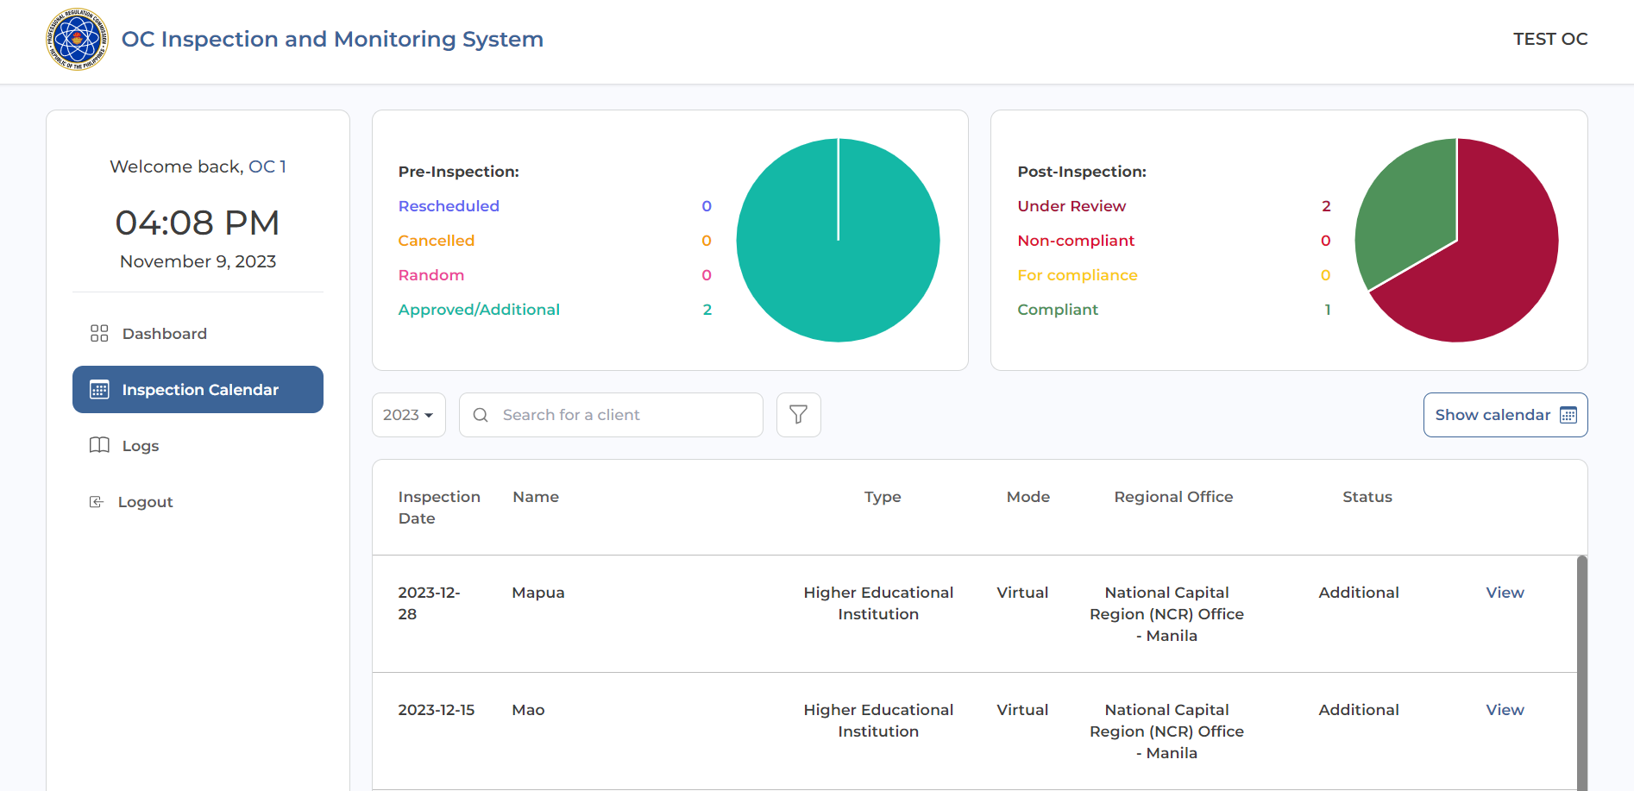View the Mao inspection entry

pos(1504,710)
